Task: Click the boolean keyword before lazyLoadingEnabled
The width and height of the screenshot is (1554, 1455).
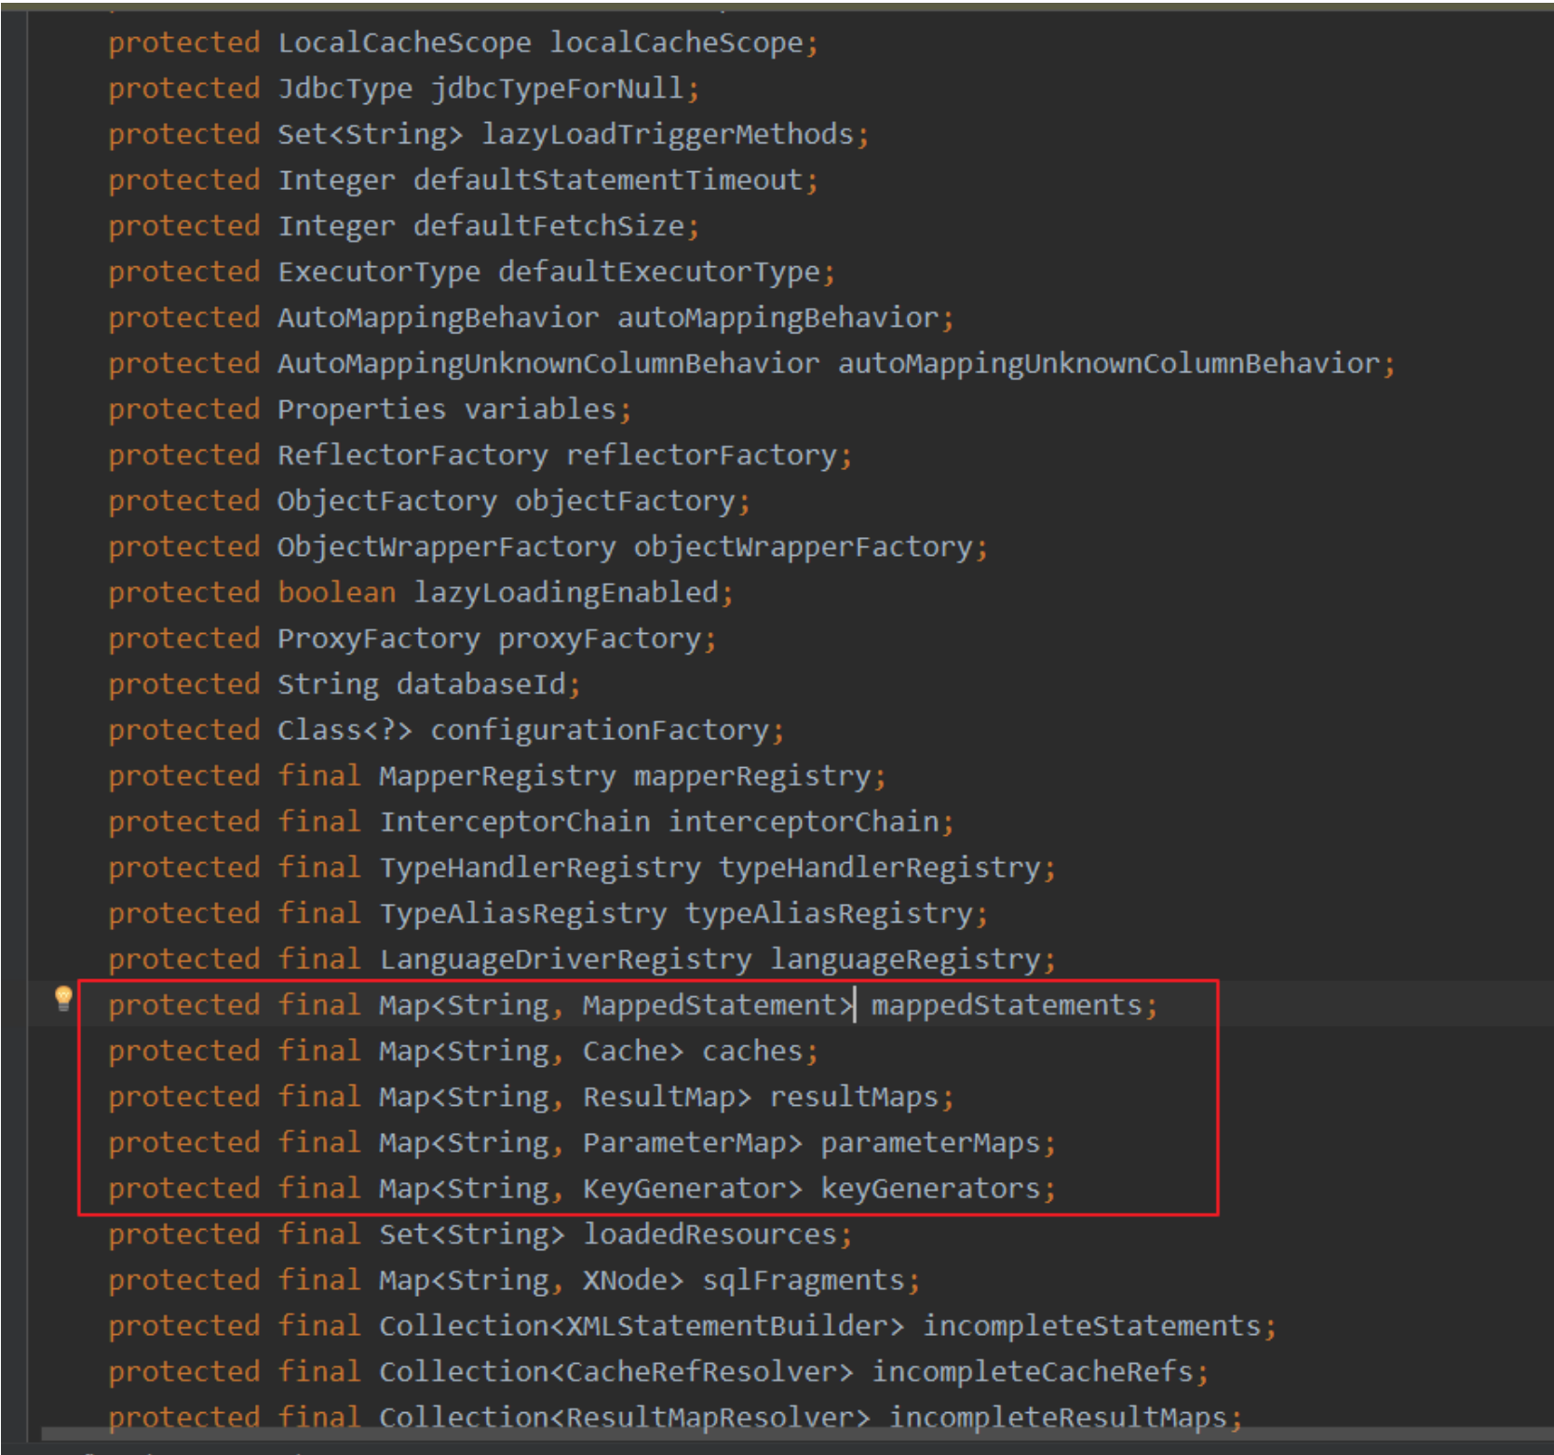Action: [336, 592]
